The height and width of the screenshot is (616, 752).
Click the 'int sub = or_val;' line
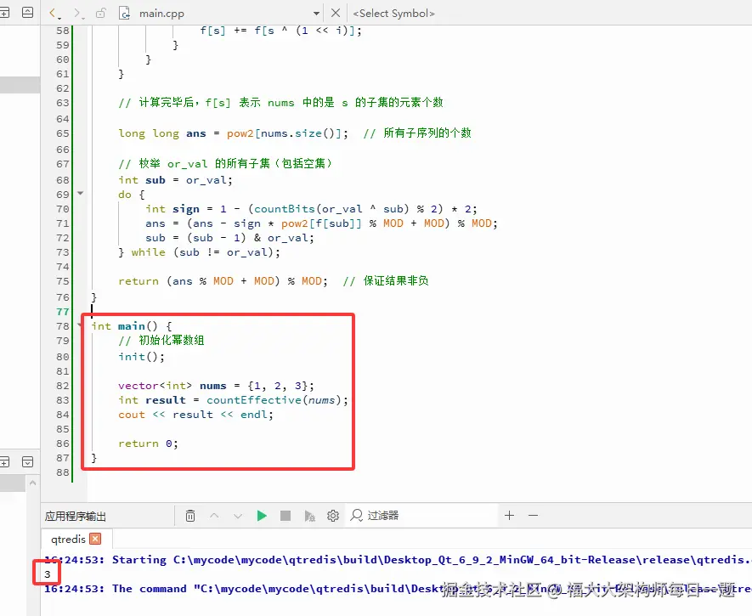[x=176, y=180]
